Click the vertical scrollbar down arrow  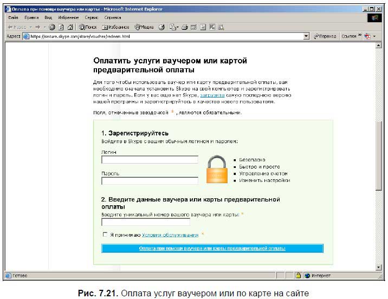378,267
